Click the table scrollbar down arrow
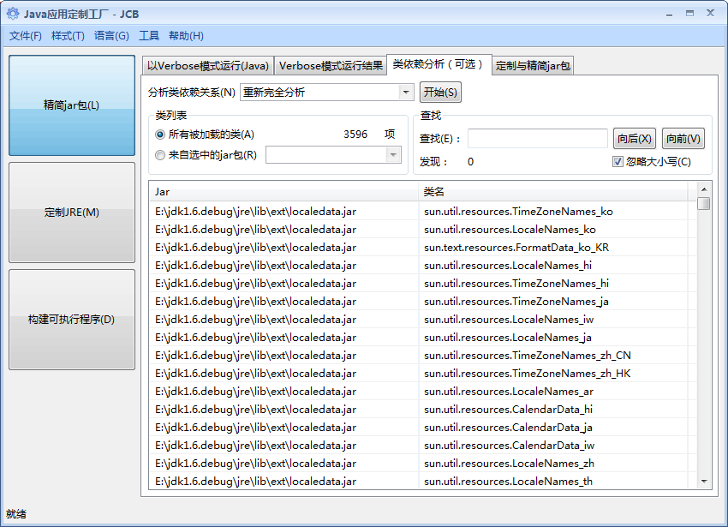Image resolution: width=728 pixels, height=527 pixels. pyautogui.click(x=704, y=482)
